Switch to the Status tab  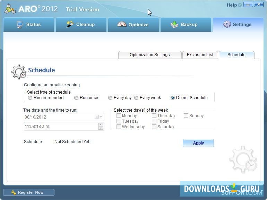[x=29, y=25]
